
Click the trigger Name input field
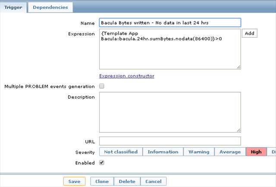click(x=170, y=22)
